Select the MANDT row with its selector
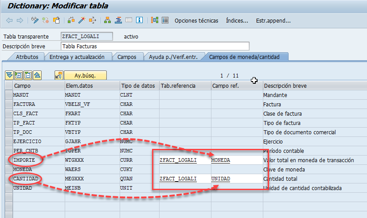This screenshot has height=218, width=367. pyautogui.click(x=9, y=95)
